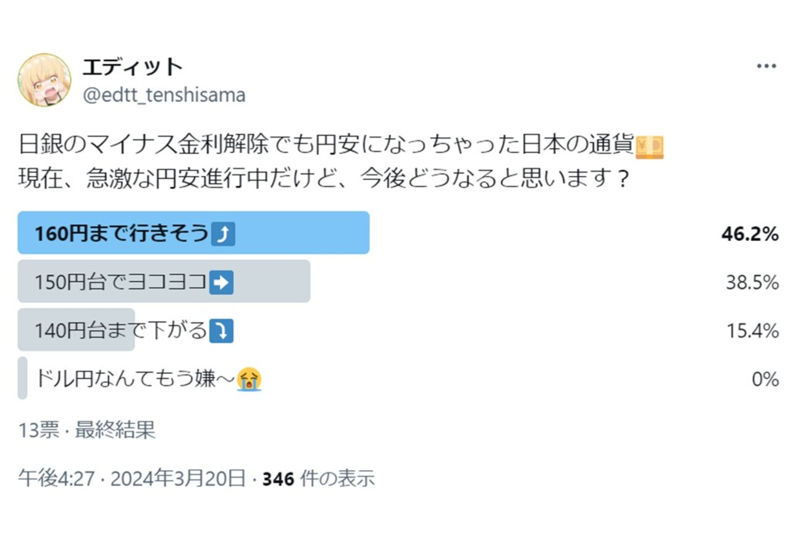Click the yen banknote emoji in the tweet
The image size is (803, 556).
pyautogui.click(x=649, y=148)
